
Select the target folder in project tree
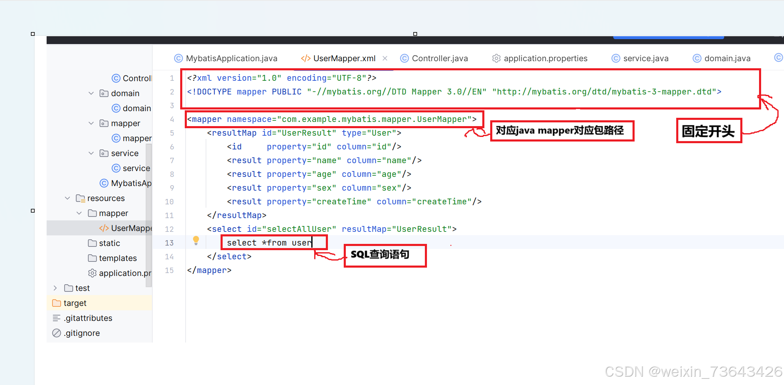click(x=76, y=303)
